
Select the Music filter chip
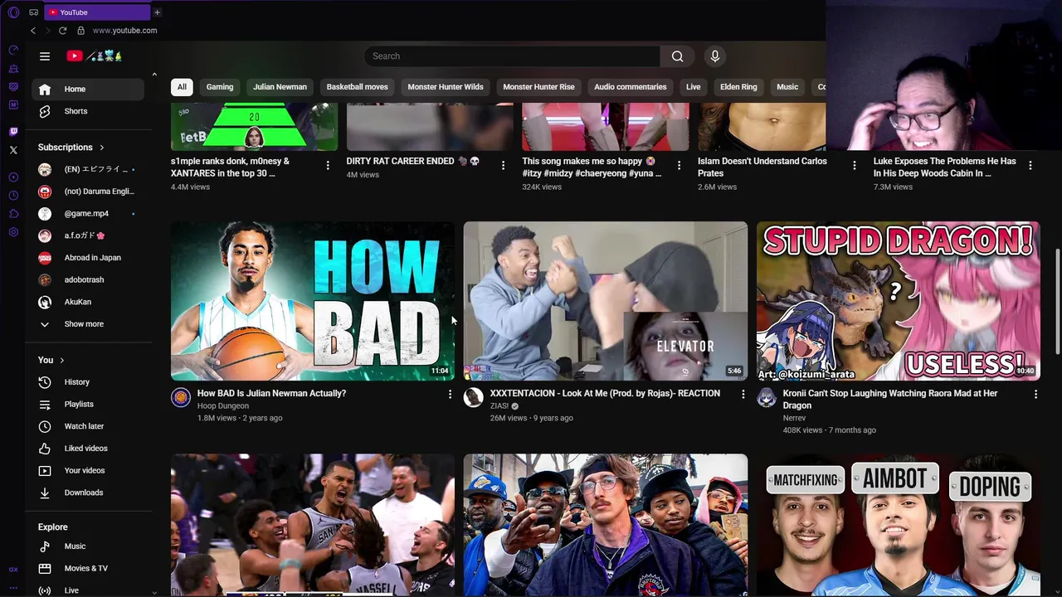[787, 87]
